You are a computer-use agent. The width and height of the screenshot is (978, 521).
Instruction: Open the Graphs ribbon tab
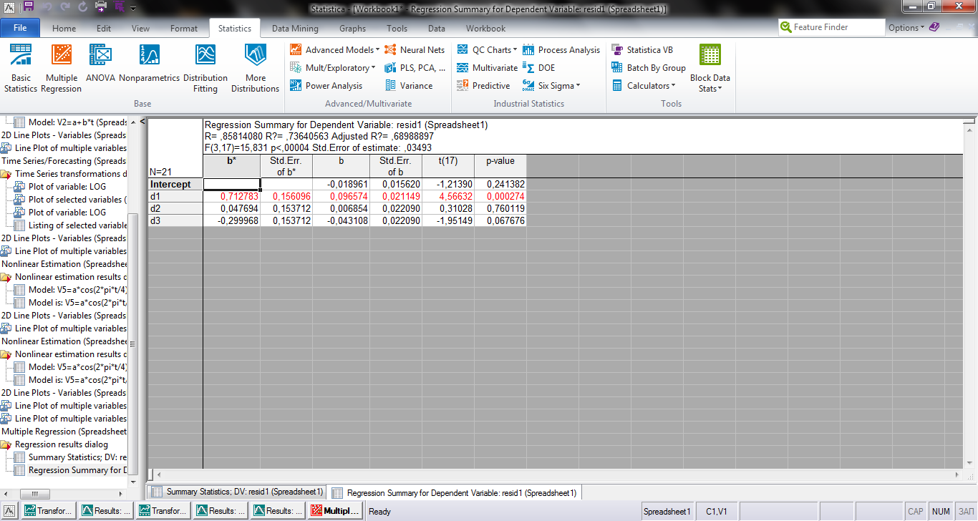point(352,29)
